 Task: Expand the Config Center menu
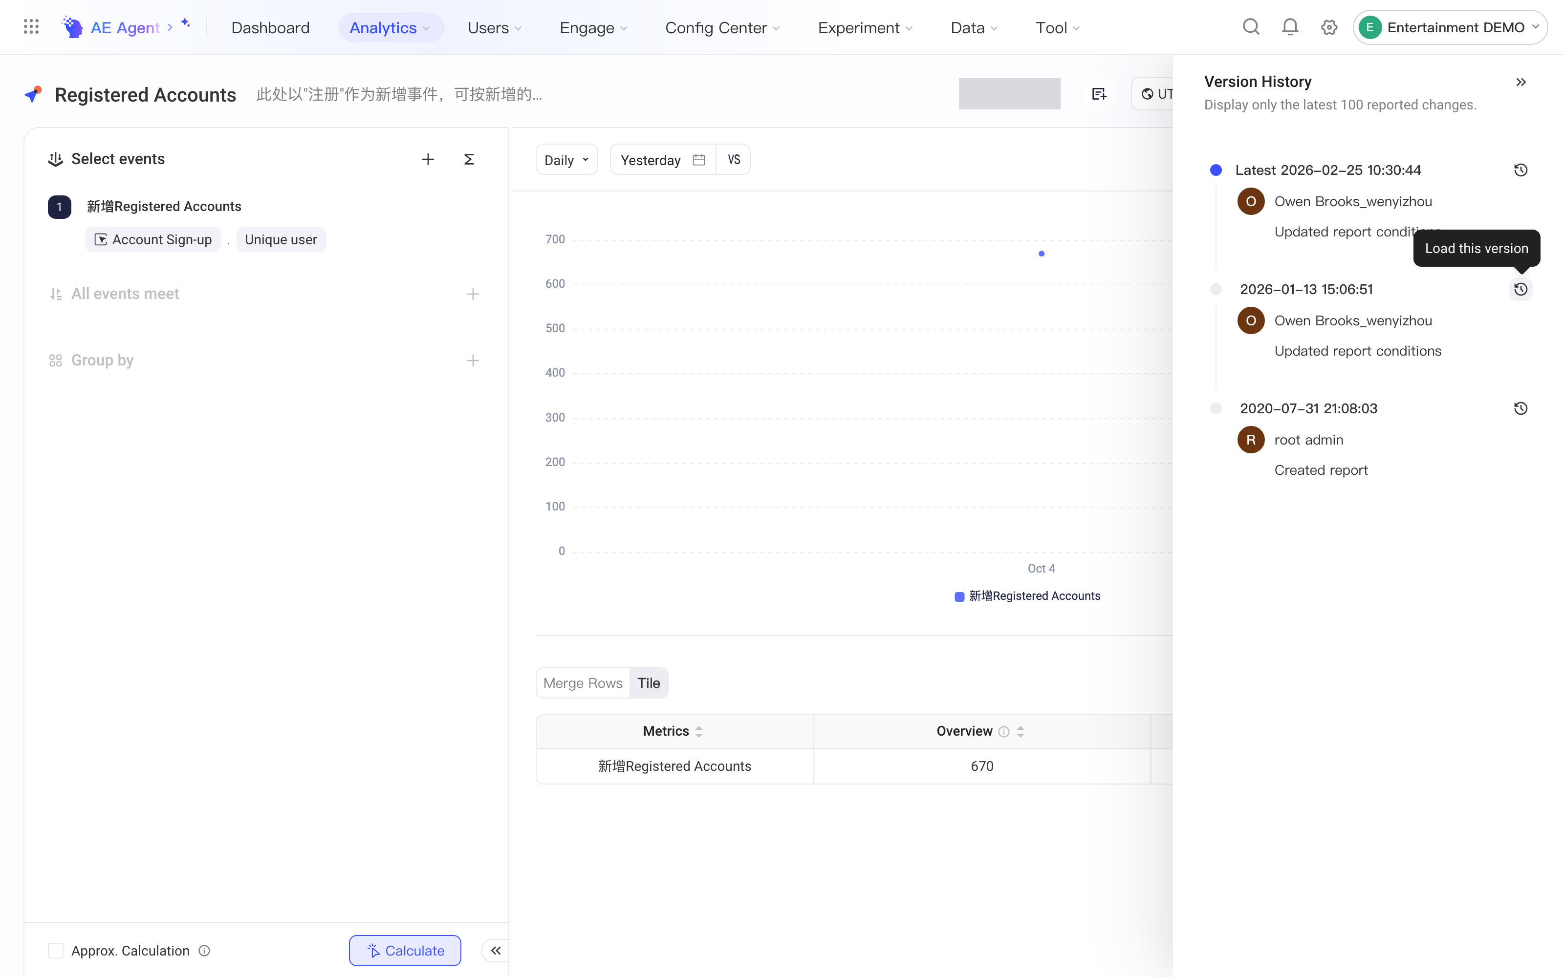(722, 27)
